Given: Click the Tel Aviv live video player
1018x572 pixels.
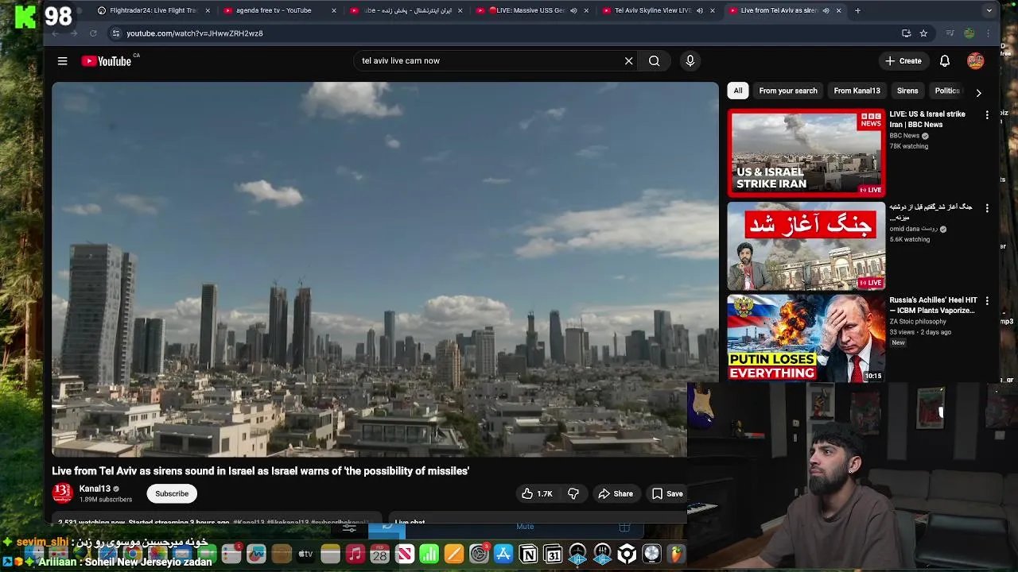Looking at the screenshot, I should click(x=385, y=269).
